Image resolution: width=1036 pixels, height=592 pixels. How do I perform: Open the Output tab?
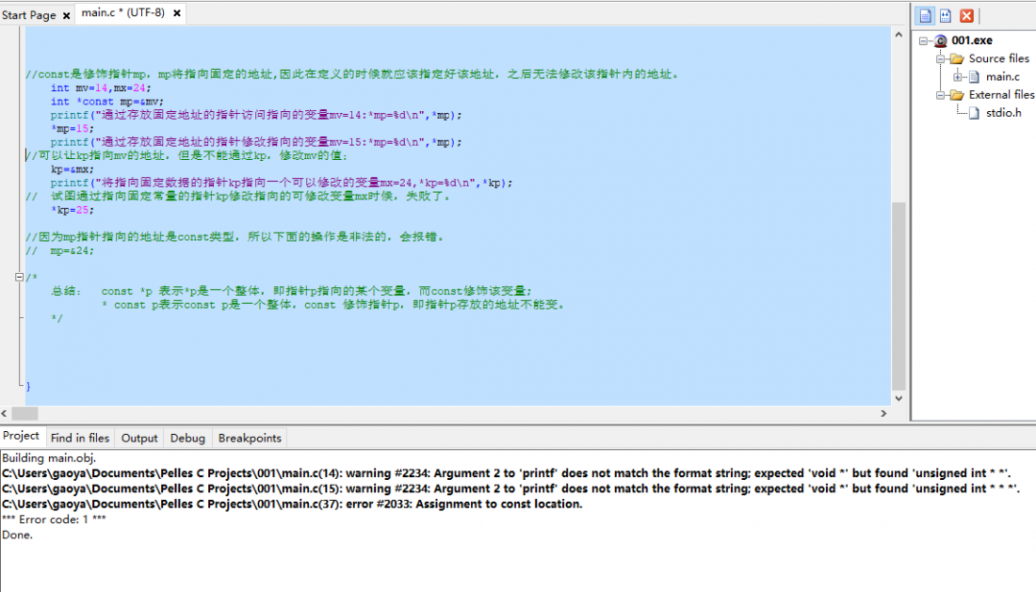(x=139, y=438)
